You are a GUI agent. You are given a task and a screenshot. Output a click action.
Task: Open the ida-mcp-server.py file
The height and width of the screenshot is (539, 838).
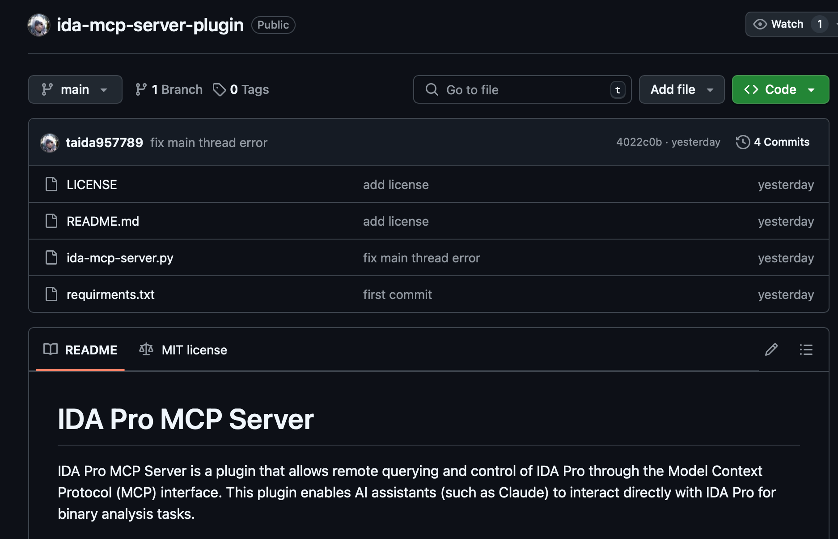[120, 258]
